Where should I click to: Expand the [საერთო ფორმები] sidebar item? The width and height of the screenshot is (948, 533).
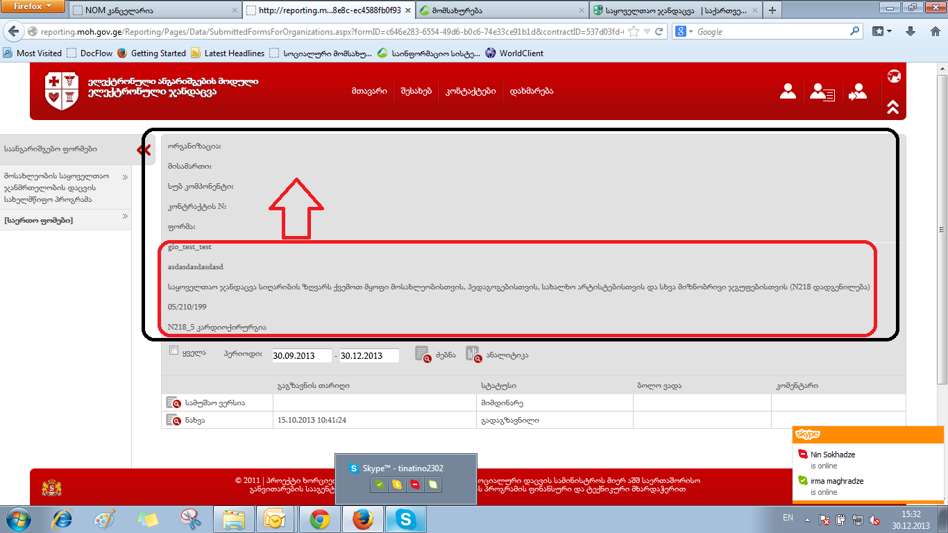click(x=126, y=217)
